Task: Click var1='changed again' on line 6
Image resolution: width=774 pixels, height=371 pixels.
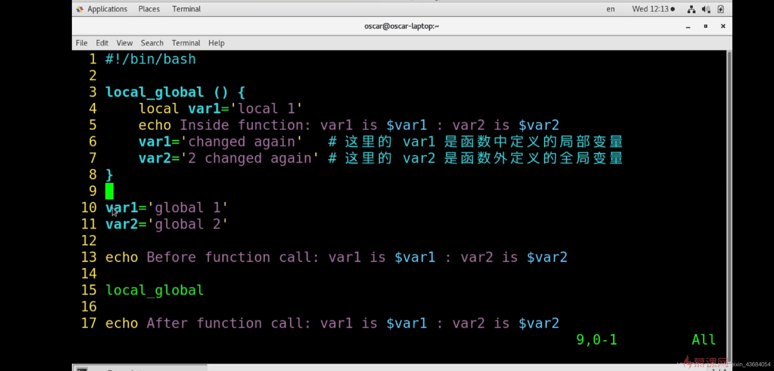Action: pos(220,142)
